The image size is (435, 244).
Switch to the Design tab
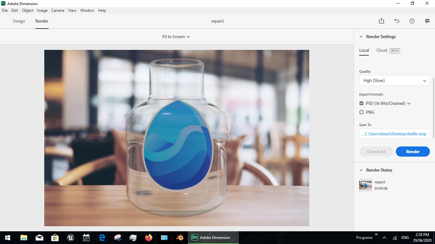(x=19, y=21)
